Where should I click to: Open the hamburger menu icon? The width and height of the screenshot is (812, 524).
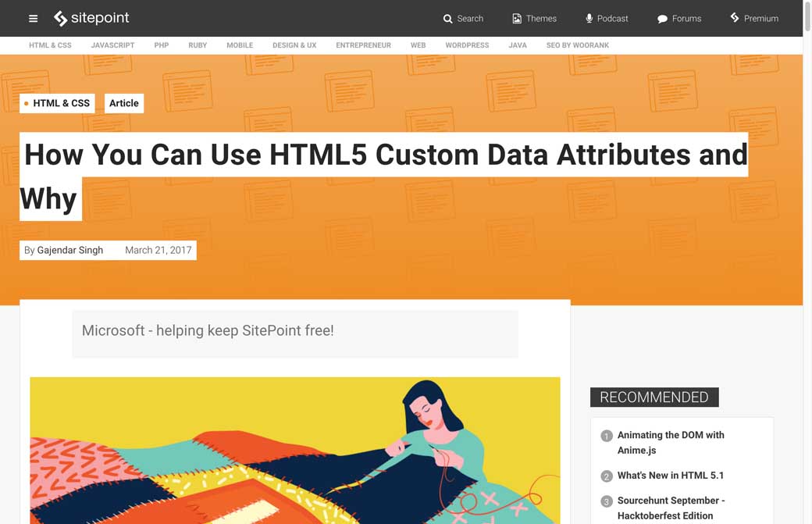click(x=33, y=19)
